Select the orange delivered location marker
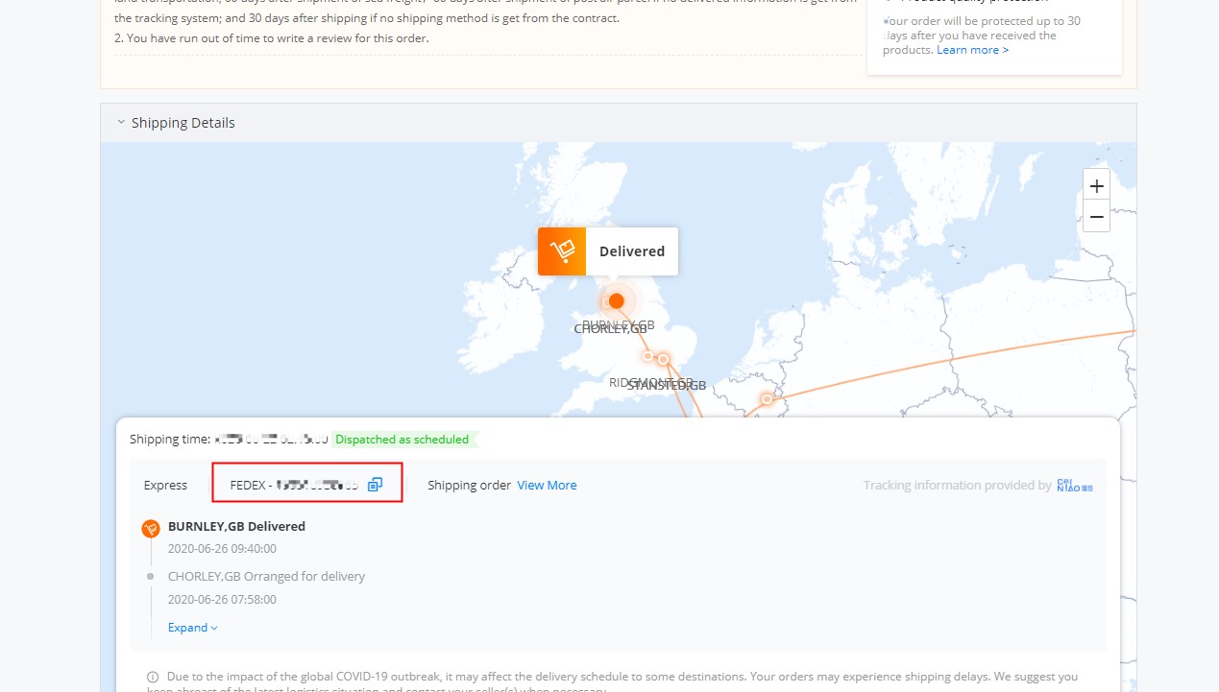 pyautogui.click(x=617, y=300)
